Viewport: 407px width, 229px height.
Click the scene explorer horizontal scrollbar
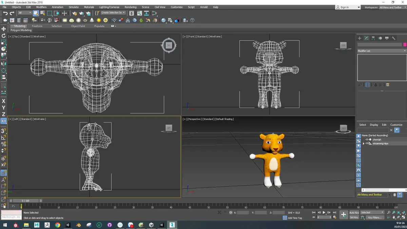click(384, 190)
